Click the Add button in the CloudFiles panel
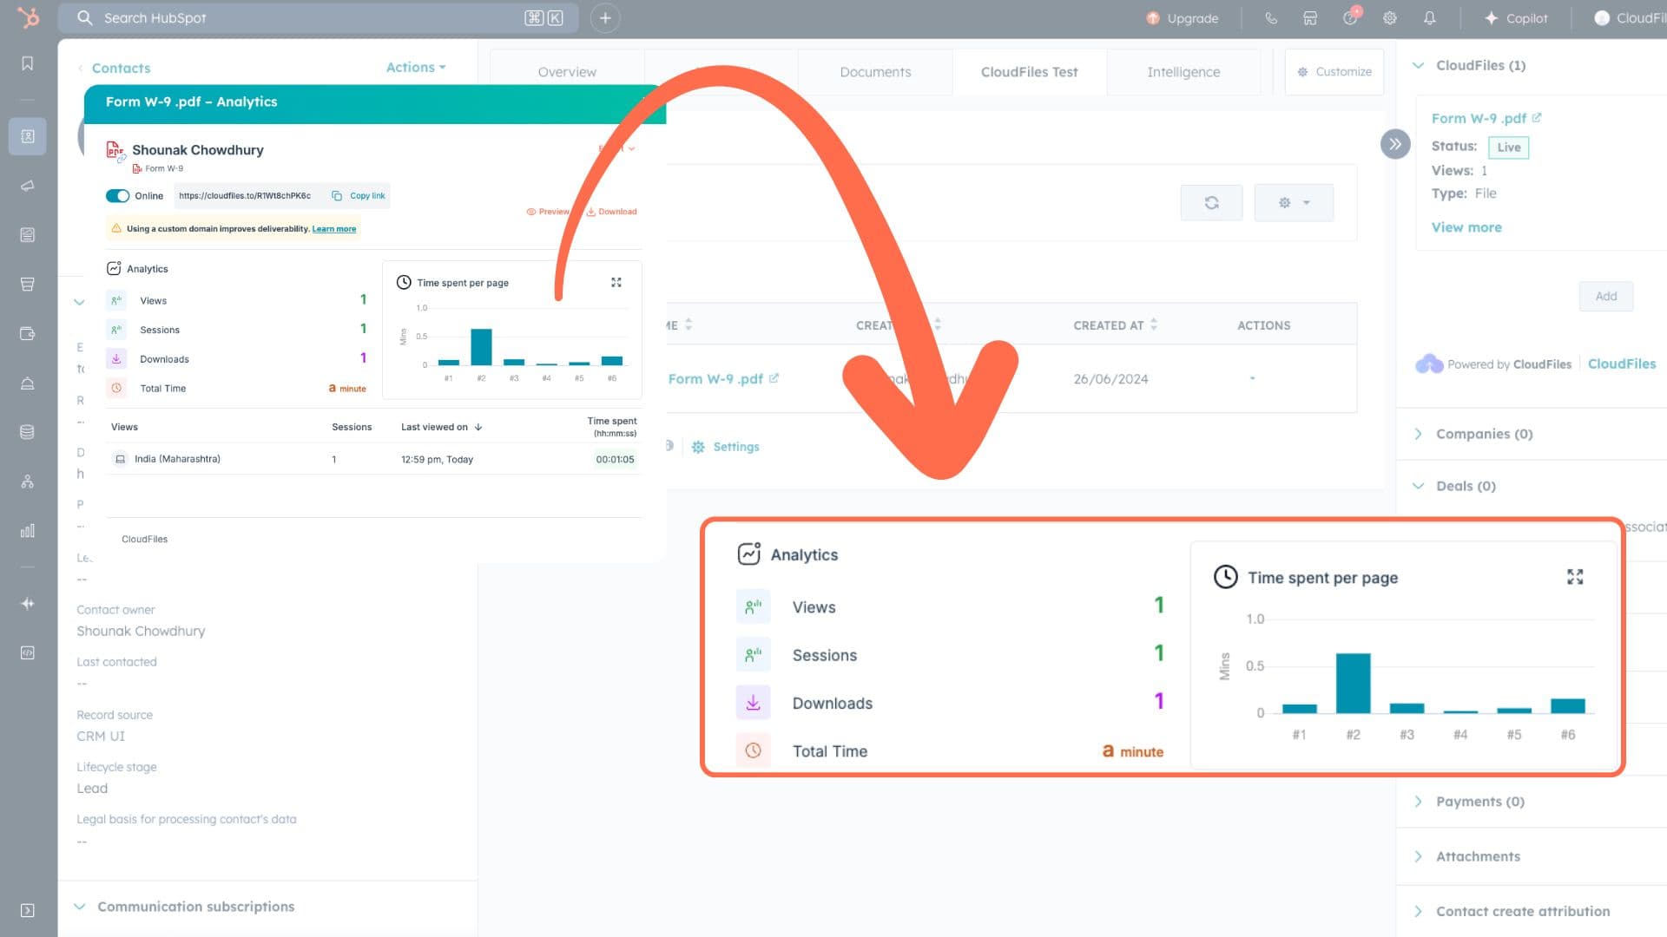Image resolution: width=1667 pixels, height=937 pixels. point(1605,296)
